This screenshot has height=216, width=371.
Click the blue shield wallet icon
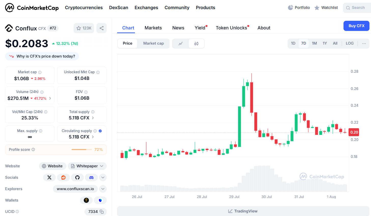point(100,200)
